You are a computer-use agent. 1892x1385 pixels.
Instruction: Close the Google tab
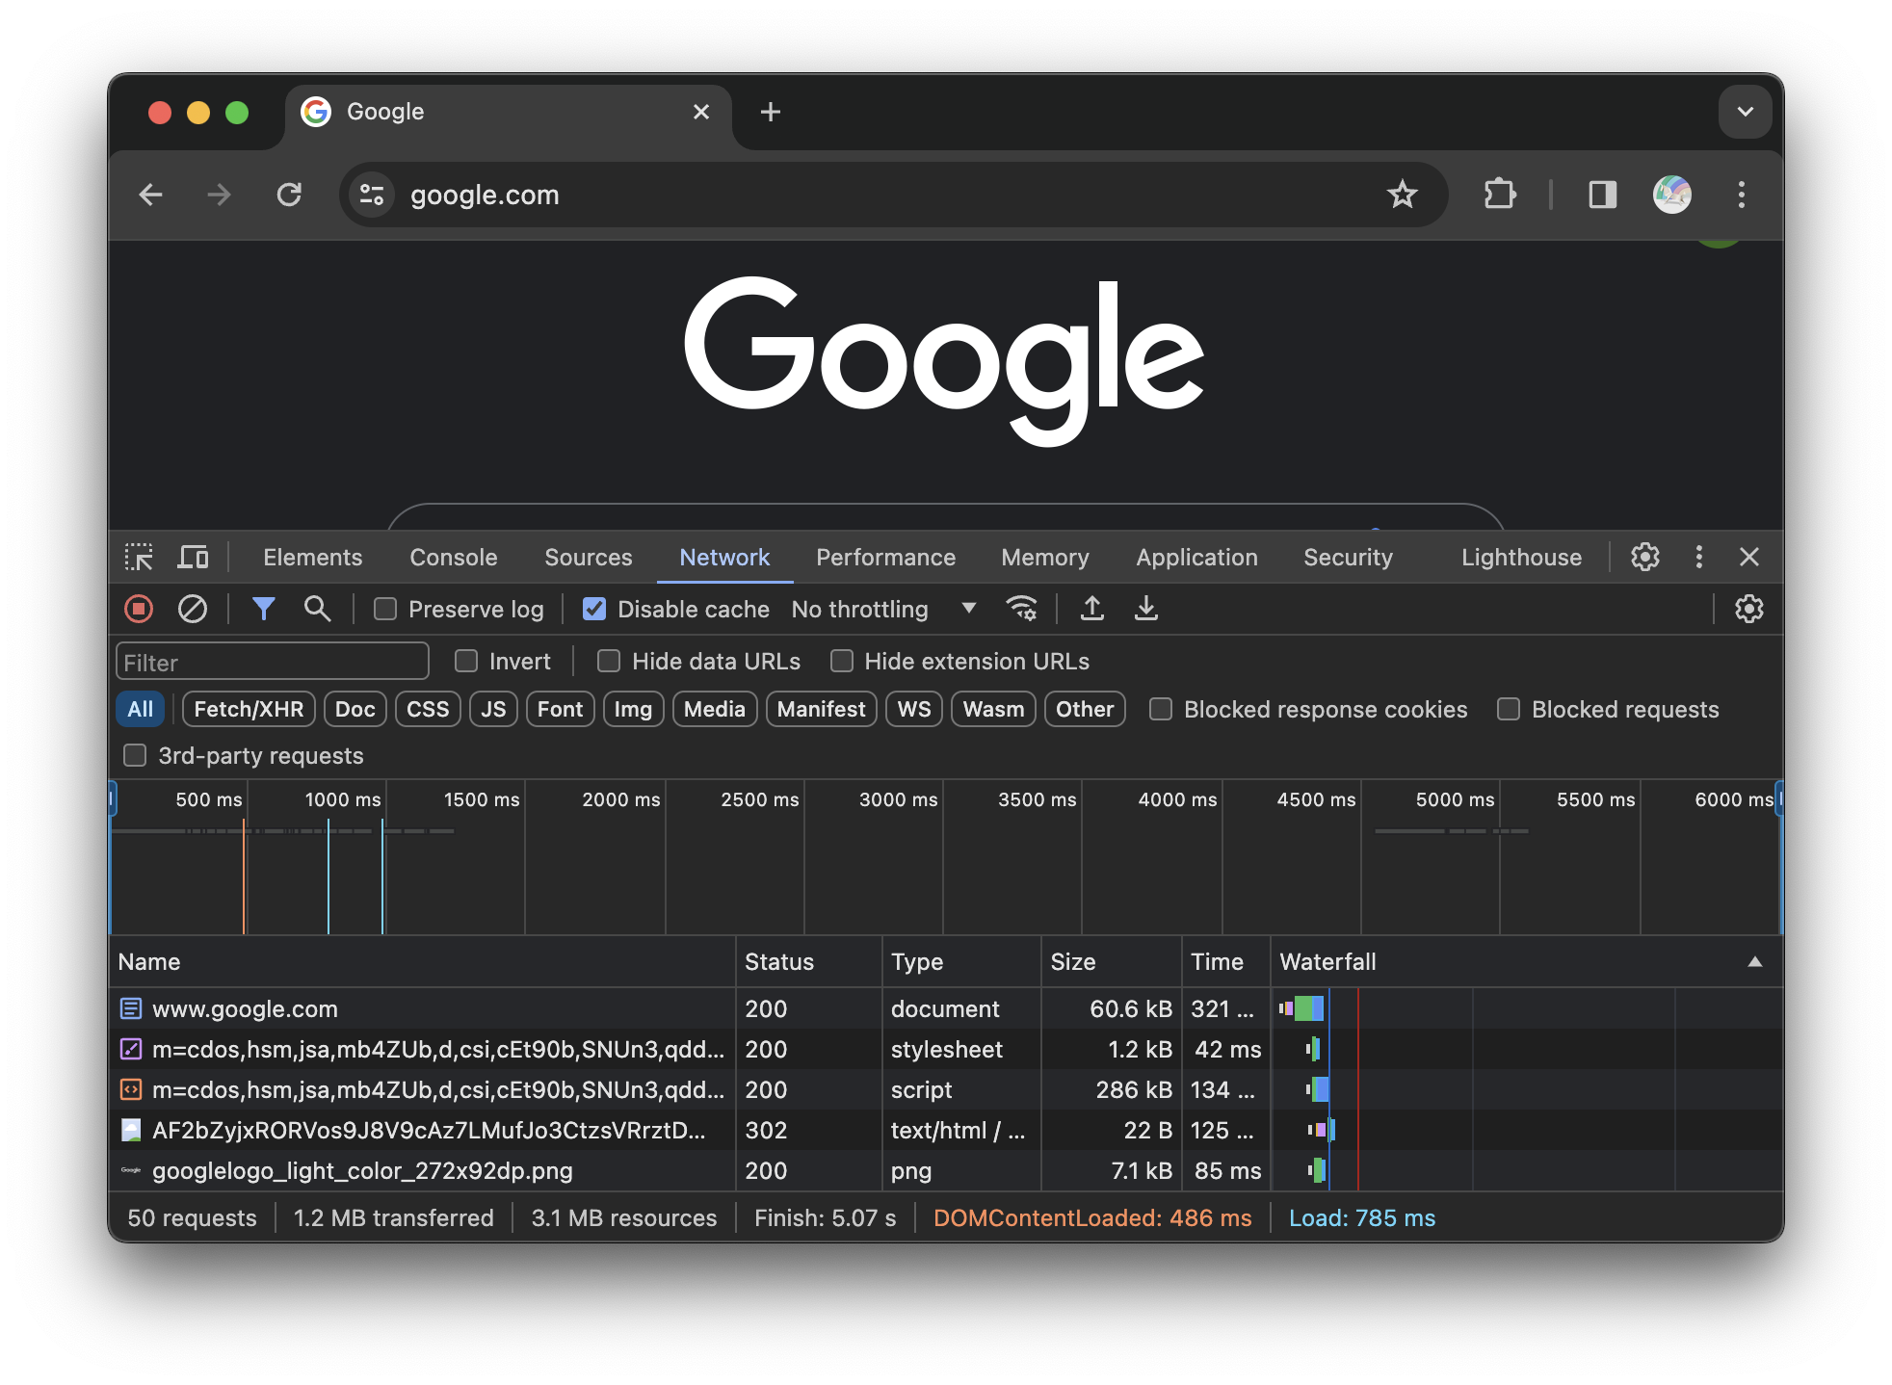[x=701, y=112]
